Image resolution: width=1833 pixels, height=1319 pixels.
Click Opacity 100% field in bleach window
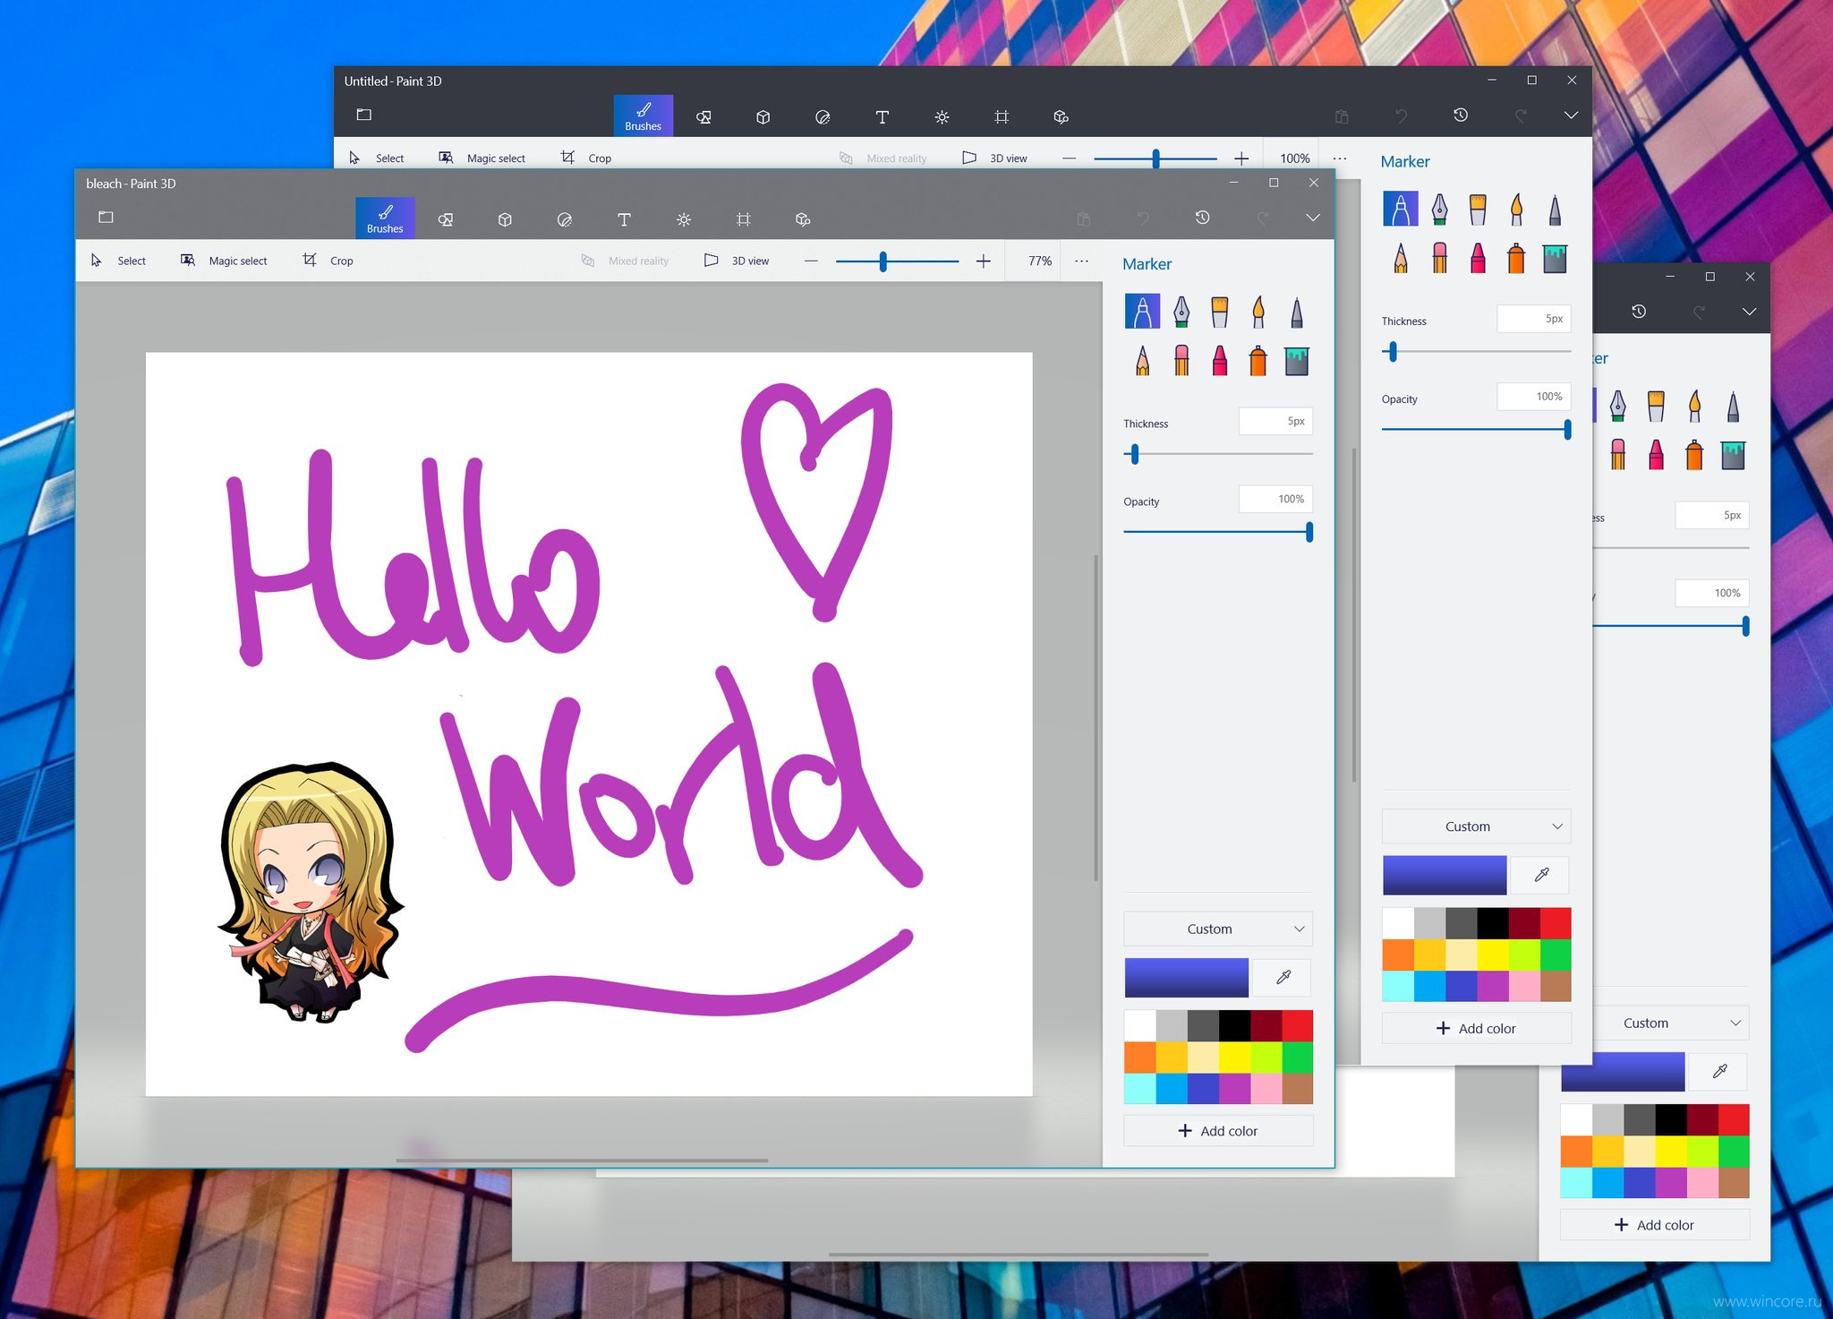(1275, 499)
